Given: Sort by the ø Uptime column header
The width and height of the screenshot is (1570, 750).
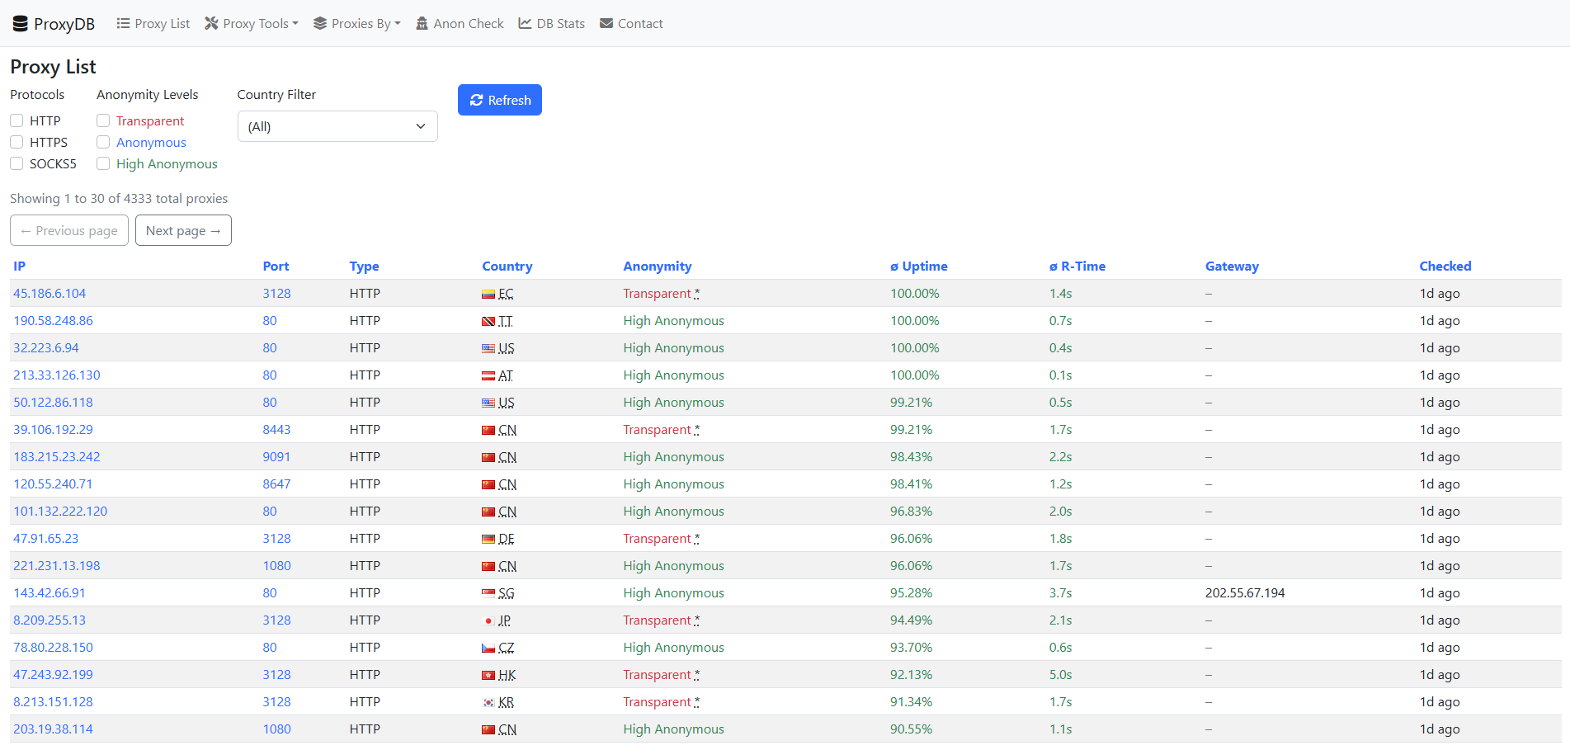Looking at the screenshot, I should pyautogui.click(x=919, y=266).
